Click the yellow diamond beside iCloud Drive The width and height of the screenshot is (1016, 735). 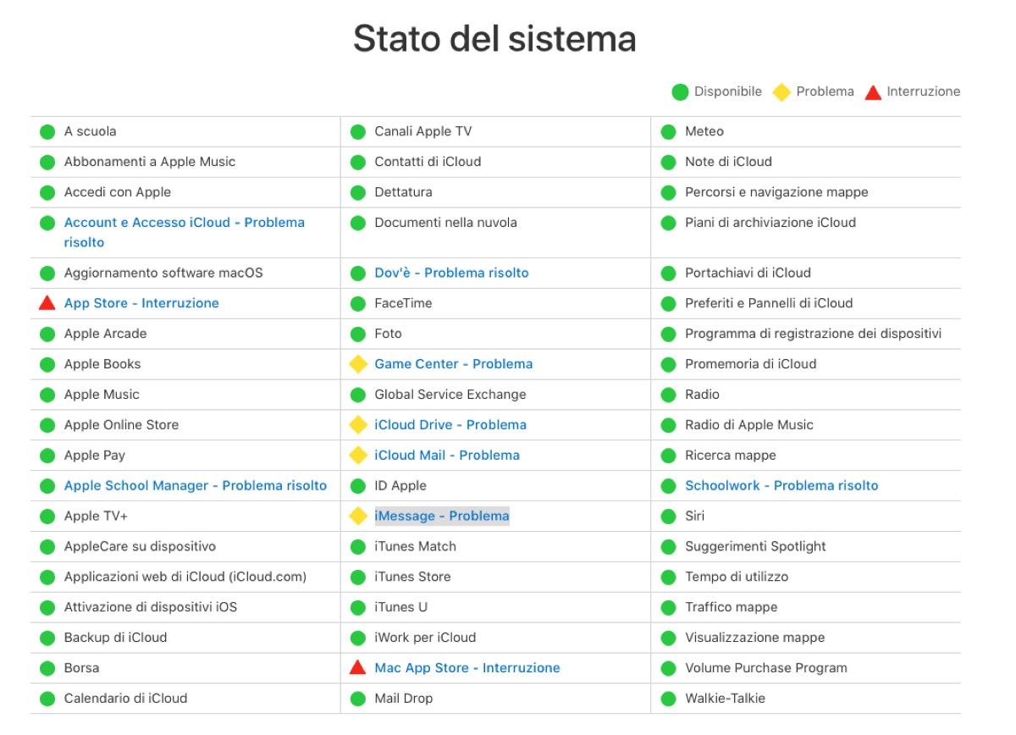(359, 424)
